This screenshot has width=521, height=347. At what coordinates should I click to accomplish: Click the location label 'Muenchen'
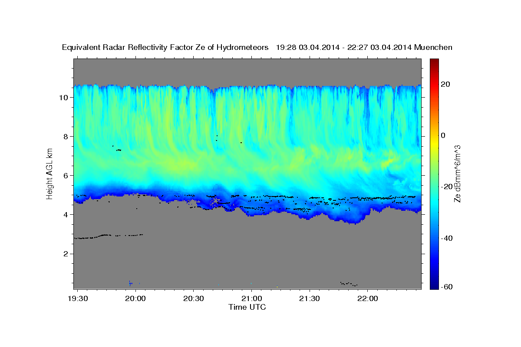[433, 47]
